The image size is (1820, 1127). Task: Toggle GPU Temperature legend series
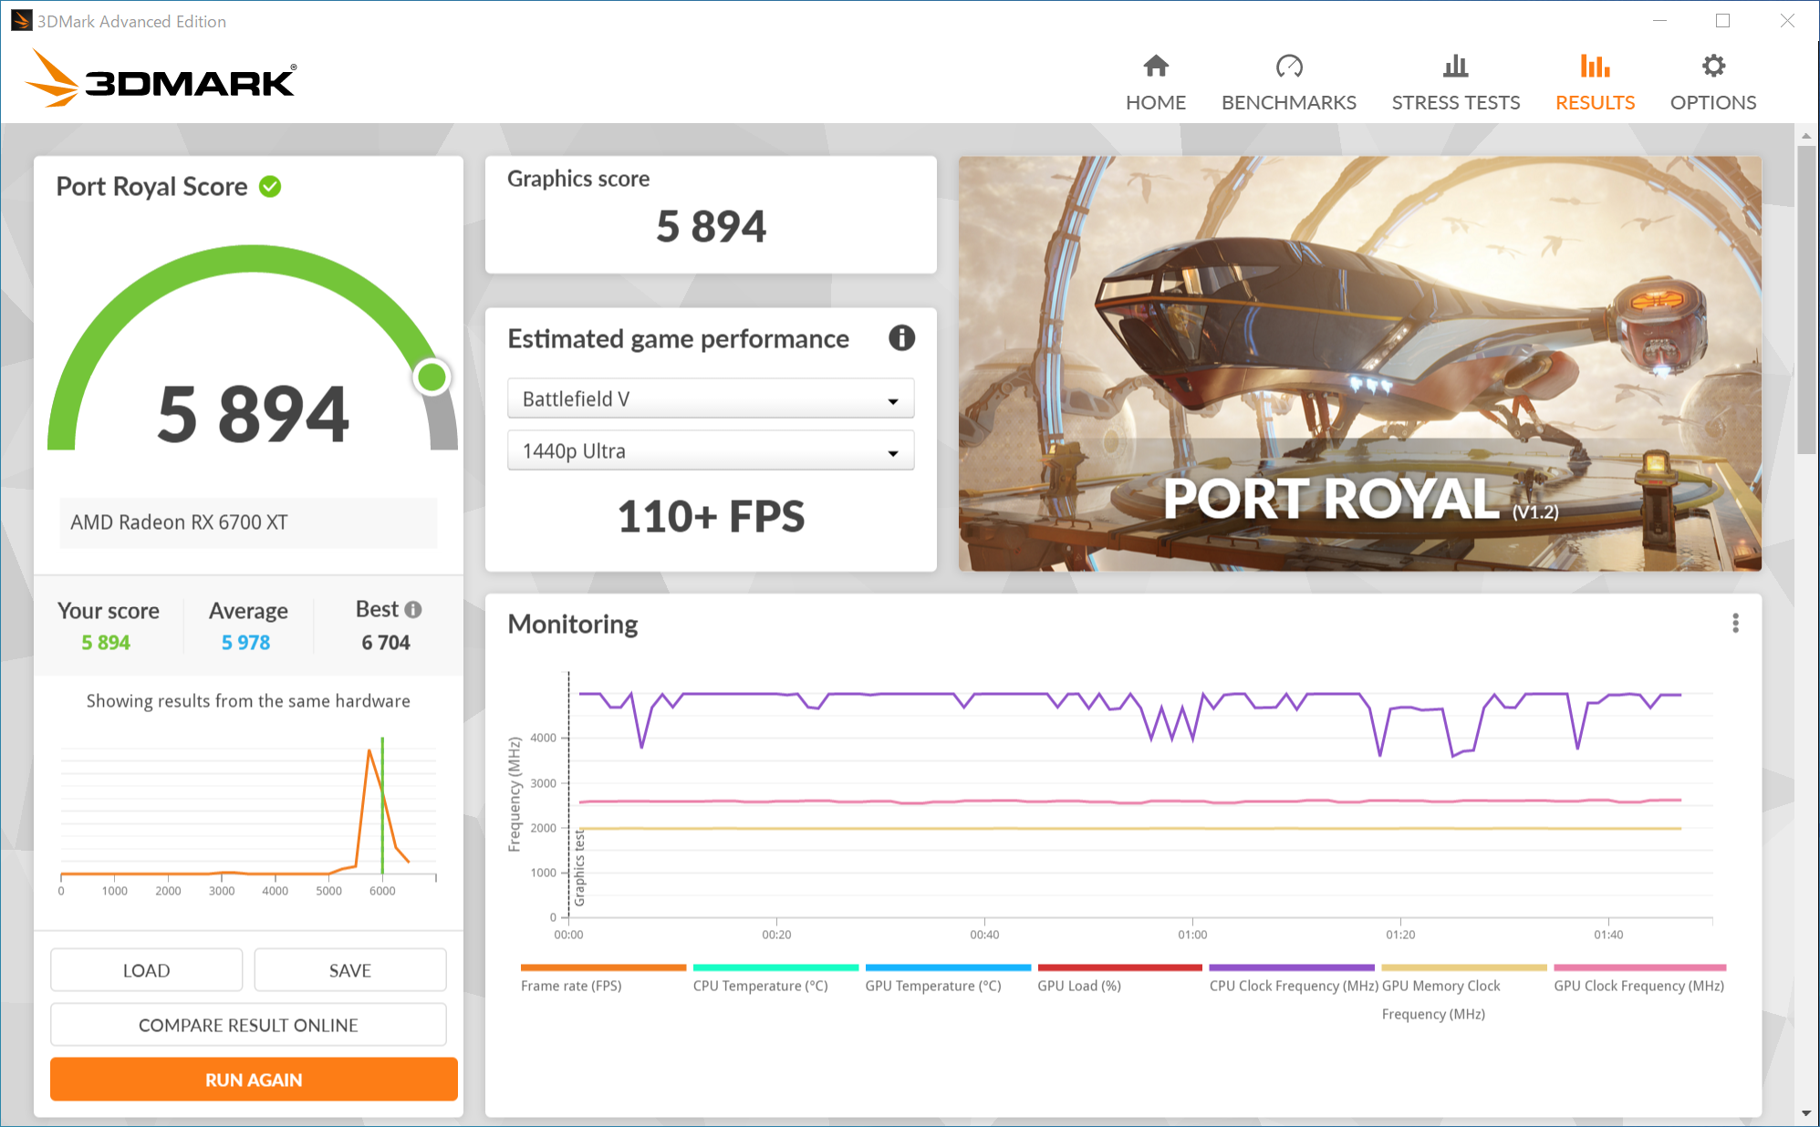click(932, 986)
